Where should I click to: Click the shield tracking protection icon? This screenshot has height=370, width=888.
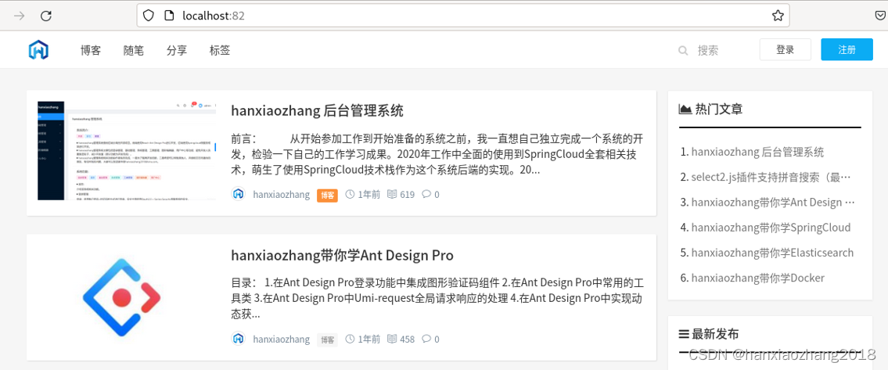click(x=149, y=16)
